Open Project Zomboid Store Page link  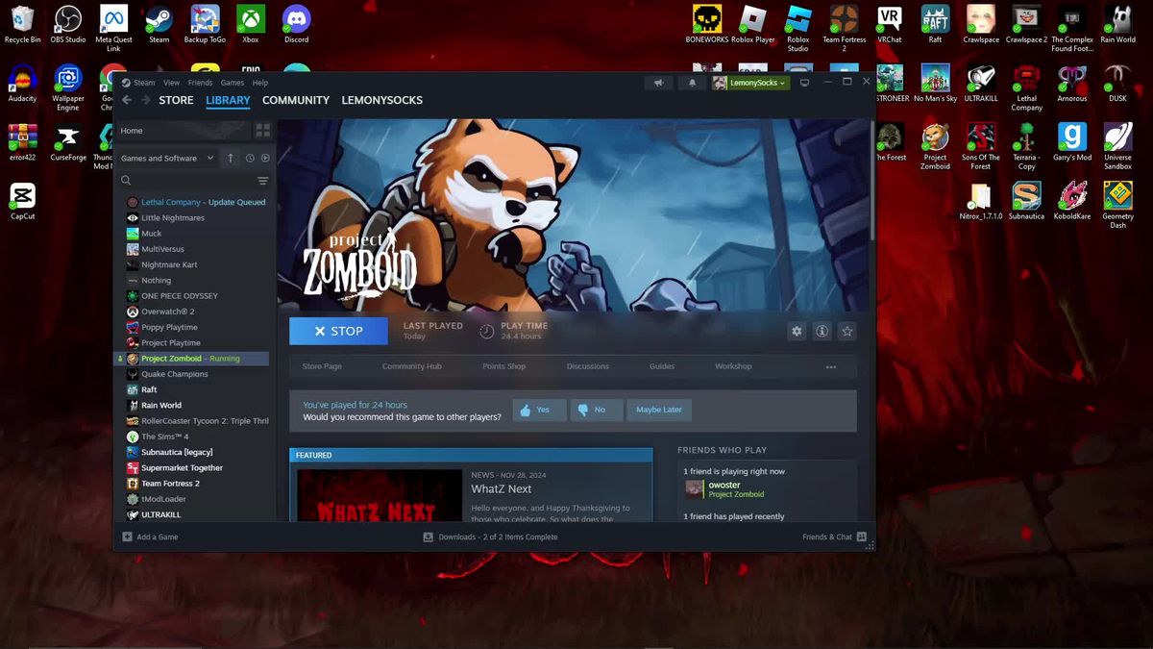(x=322, y=366)
